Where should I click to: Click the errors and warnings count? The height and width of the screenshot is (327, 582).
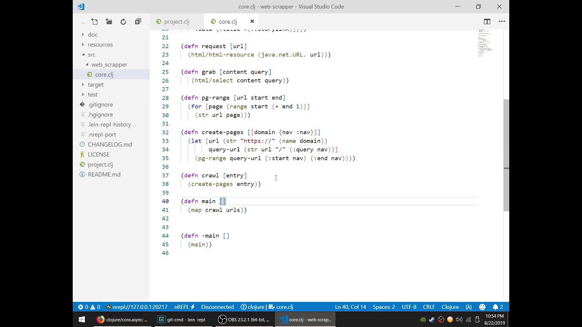(89, 307)
